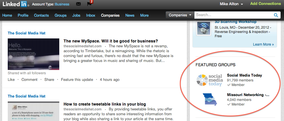Open Missouri Networking group name
This screenshot has height=121, width=284.
[248, 95]
